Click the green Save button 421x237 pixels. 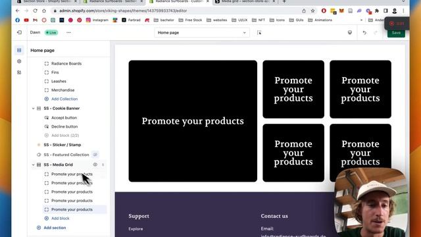[396, 32]
